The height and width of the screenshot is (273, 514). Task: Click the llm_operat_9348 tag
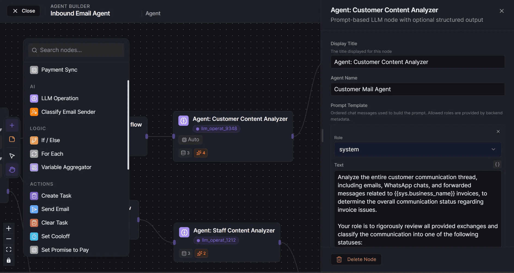pyautogui.click(x=217, y=128)
